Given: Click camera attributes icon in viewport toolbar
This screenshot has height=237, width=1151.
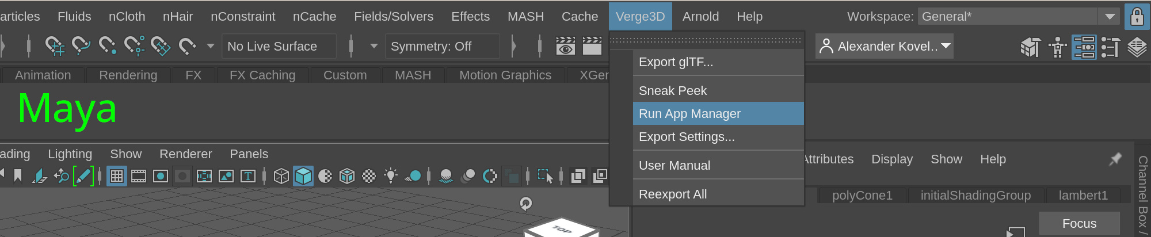Looking at the screenshot, I should point(39,175).
